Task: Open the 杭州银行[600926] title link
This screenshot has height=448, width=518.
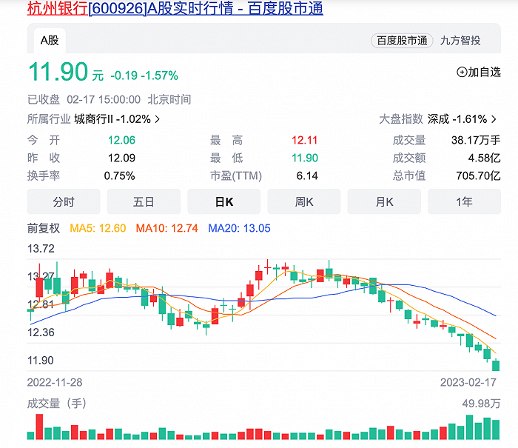Action: tap(175, 8)
